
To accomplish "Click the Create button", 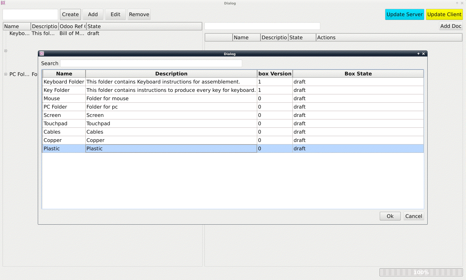I will coord(70,14).
